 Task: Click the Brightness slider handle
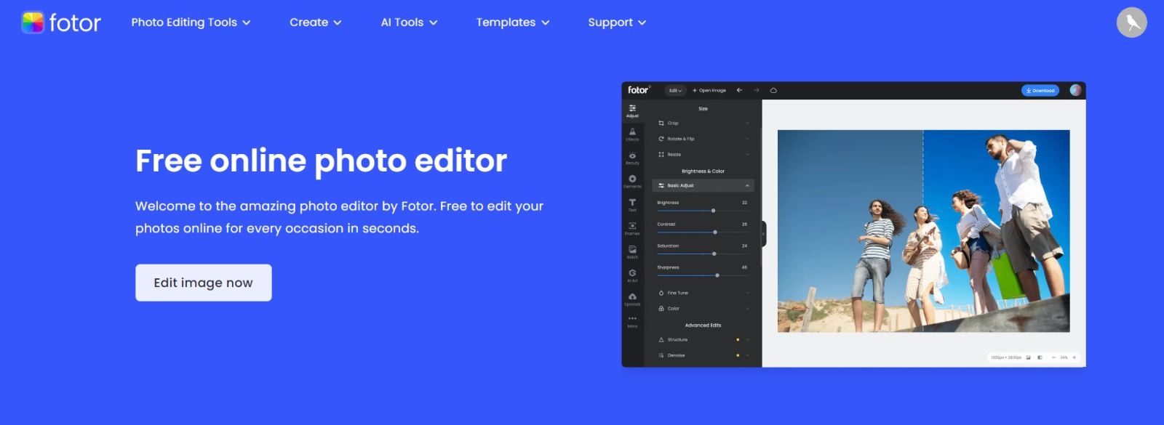(713, 211)
